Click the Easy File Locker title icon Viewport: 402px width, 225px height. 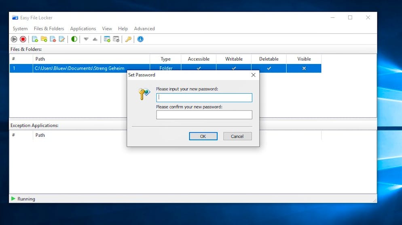tap(15, 18)
